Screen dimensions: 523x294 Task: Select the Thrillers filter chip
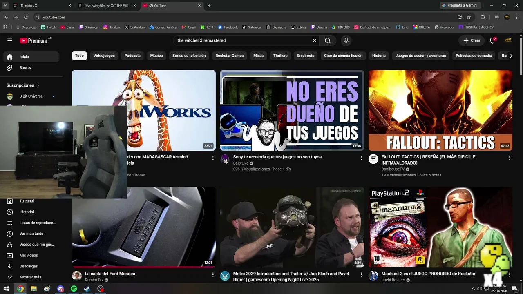[x=280, y=56]
